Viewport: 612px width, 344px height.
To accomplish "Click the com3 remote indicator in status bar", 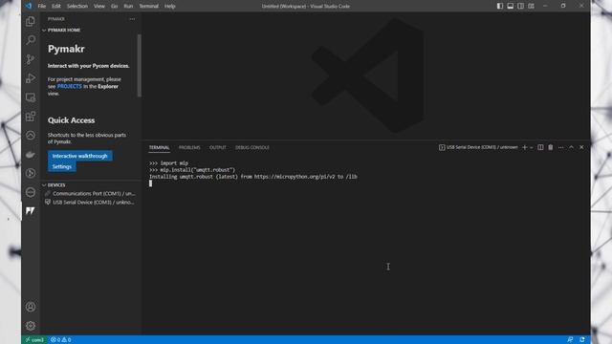I will tap(34, 340).
